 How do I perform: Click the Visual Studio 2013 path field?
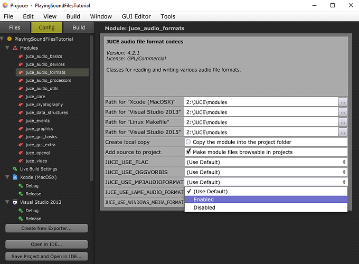click(261, 112)
